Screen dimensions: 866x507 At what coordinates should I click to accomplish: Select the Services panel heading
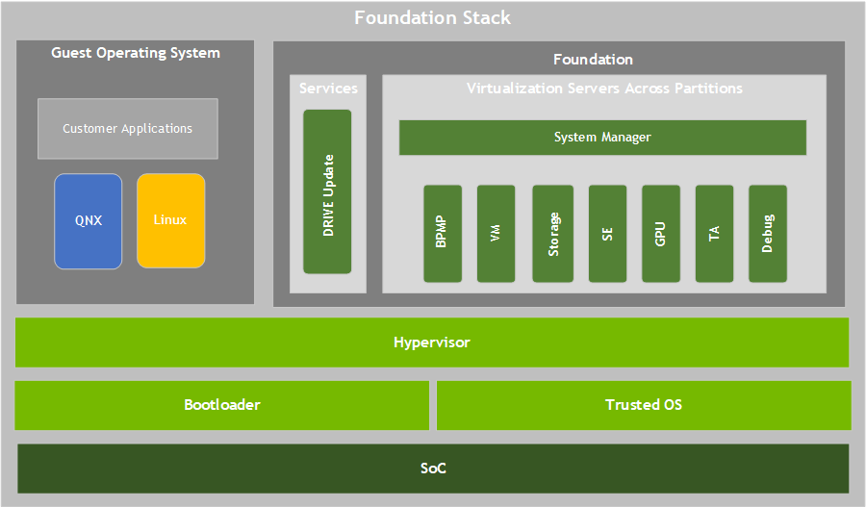coord(328,89)
